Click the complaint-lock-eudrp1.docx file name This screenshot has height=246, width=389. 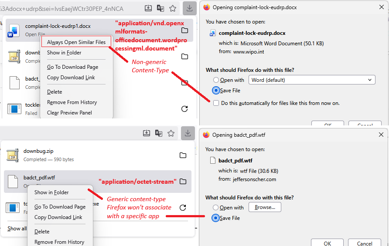click(58, 26)
